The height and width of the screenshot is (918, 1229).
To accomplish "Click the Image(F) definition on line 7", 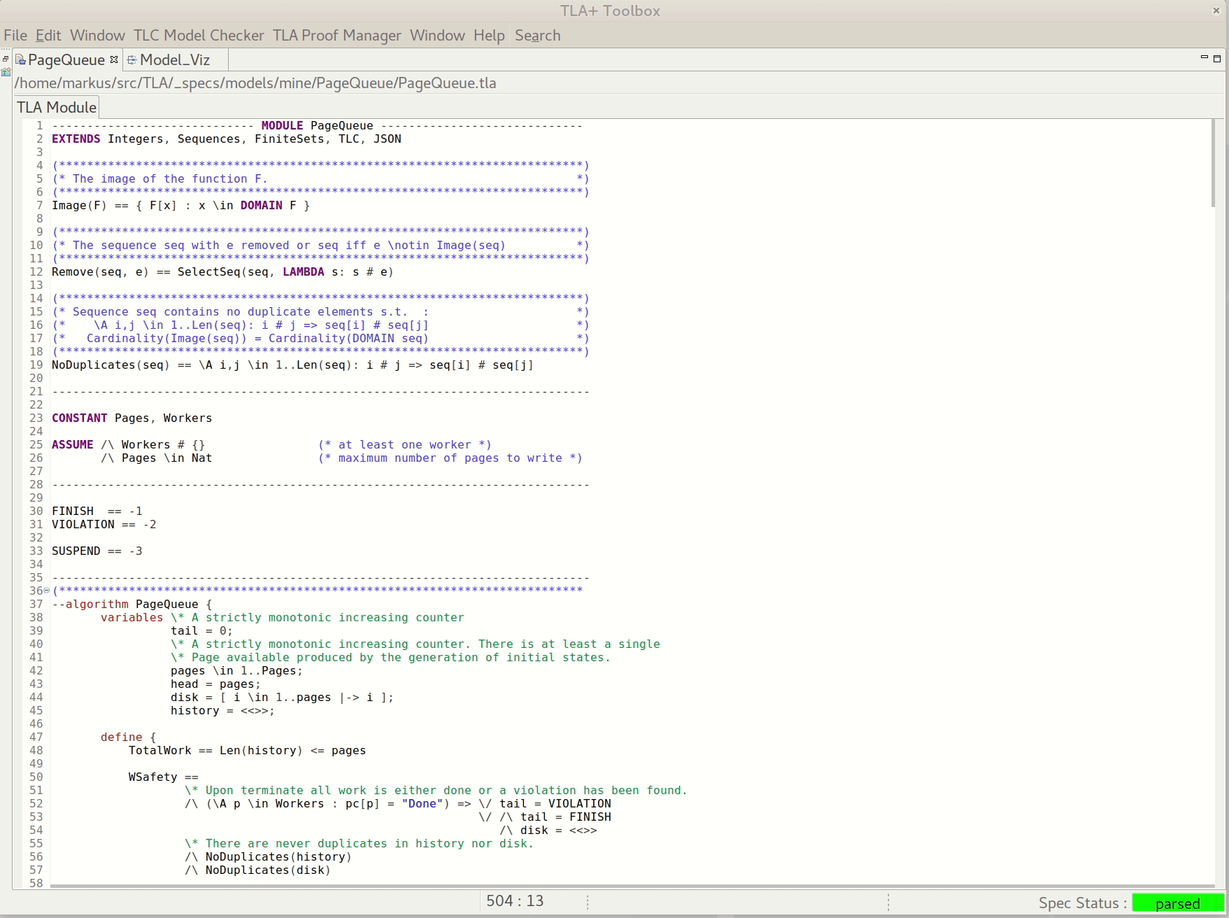I will click(180, 206).
